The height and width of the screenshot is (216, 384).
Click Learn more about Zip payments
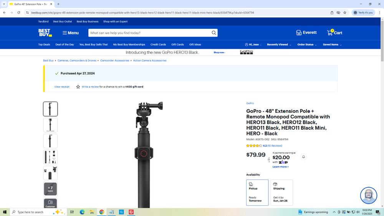pos(280,167)
